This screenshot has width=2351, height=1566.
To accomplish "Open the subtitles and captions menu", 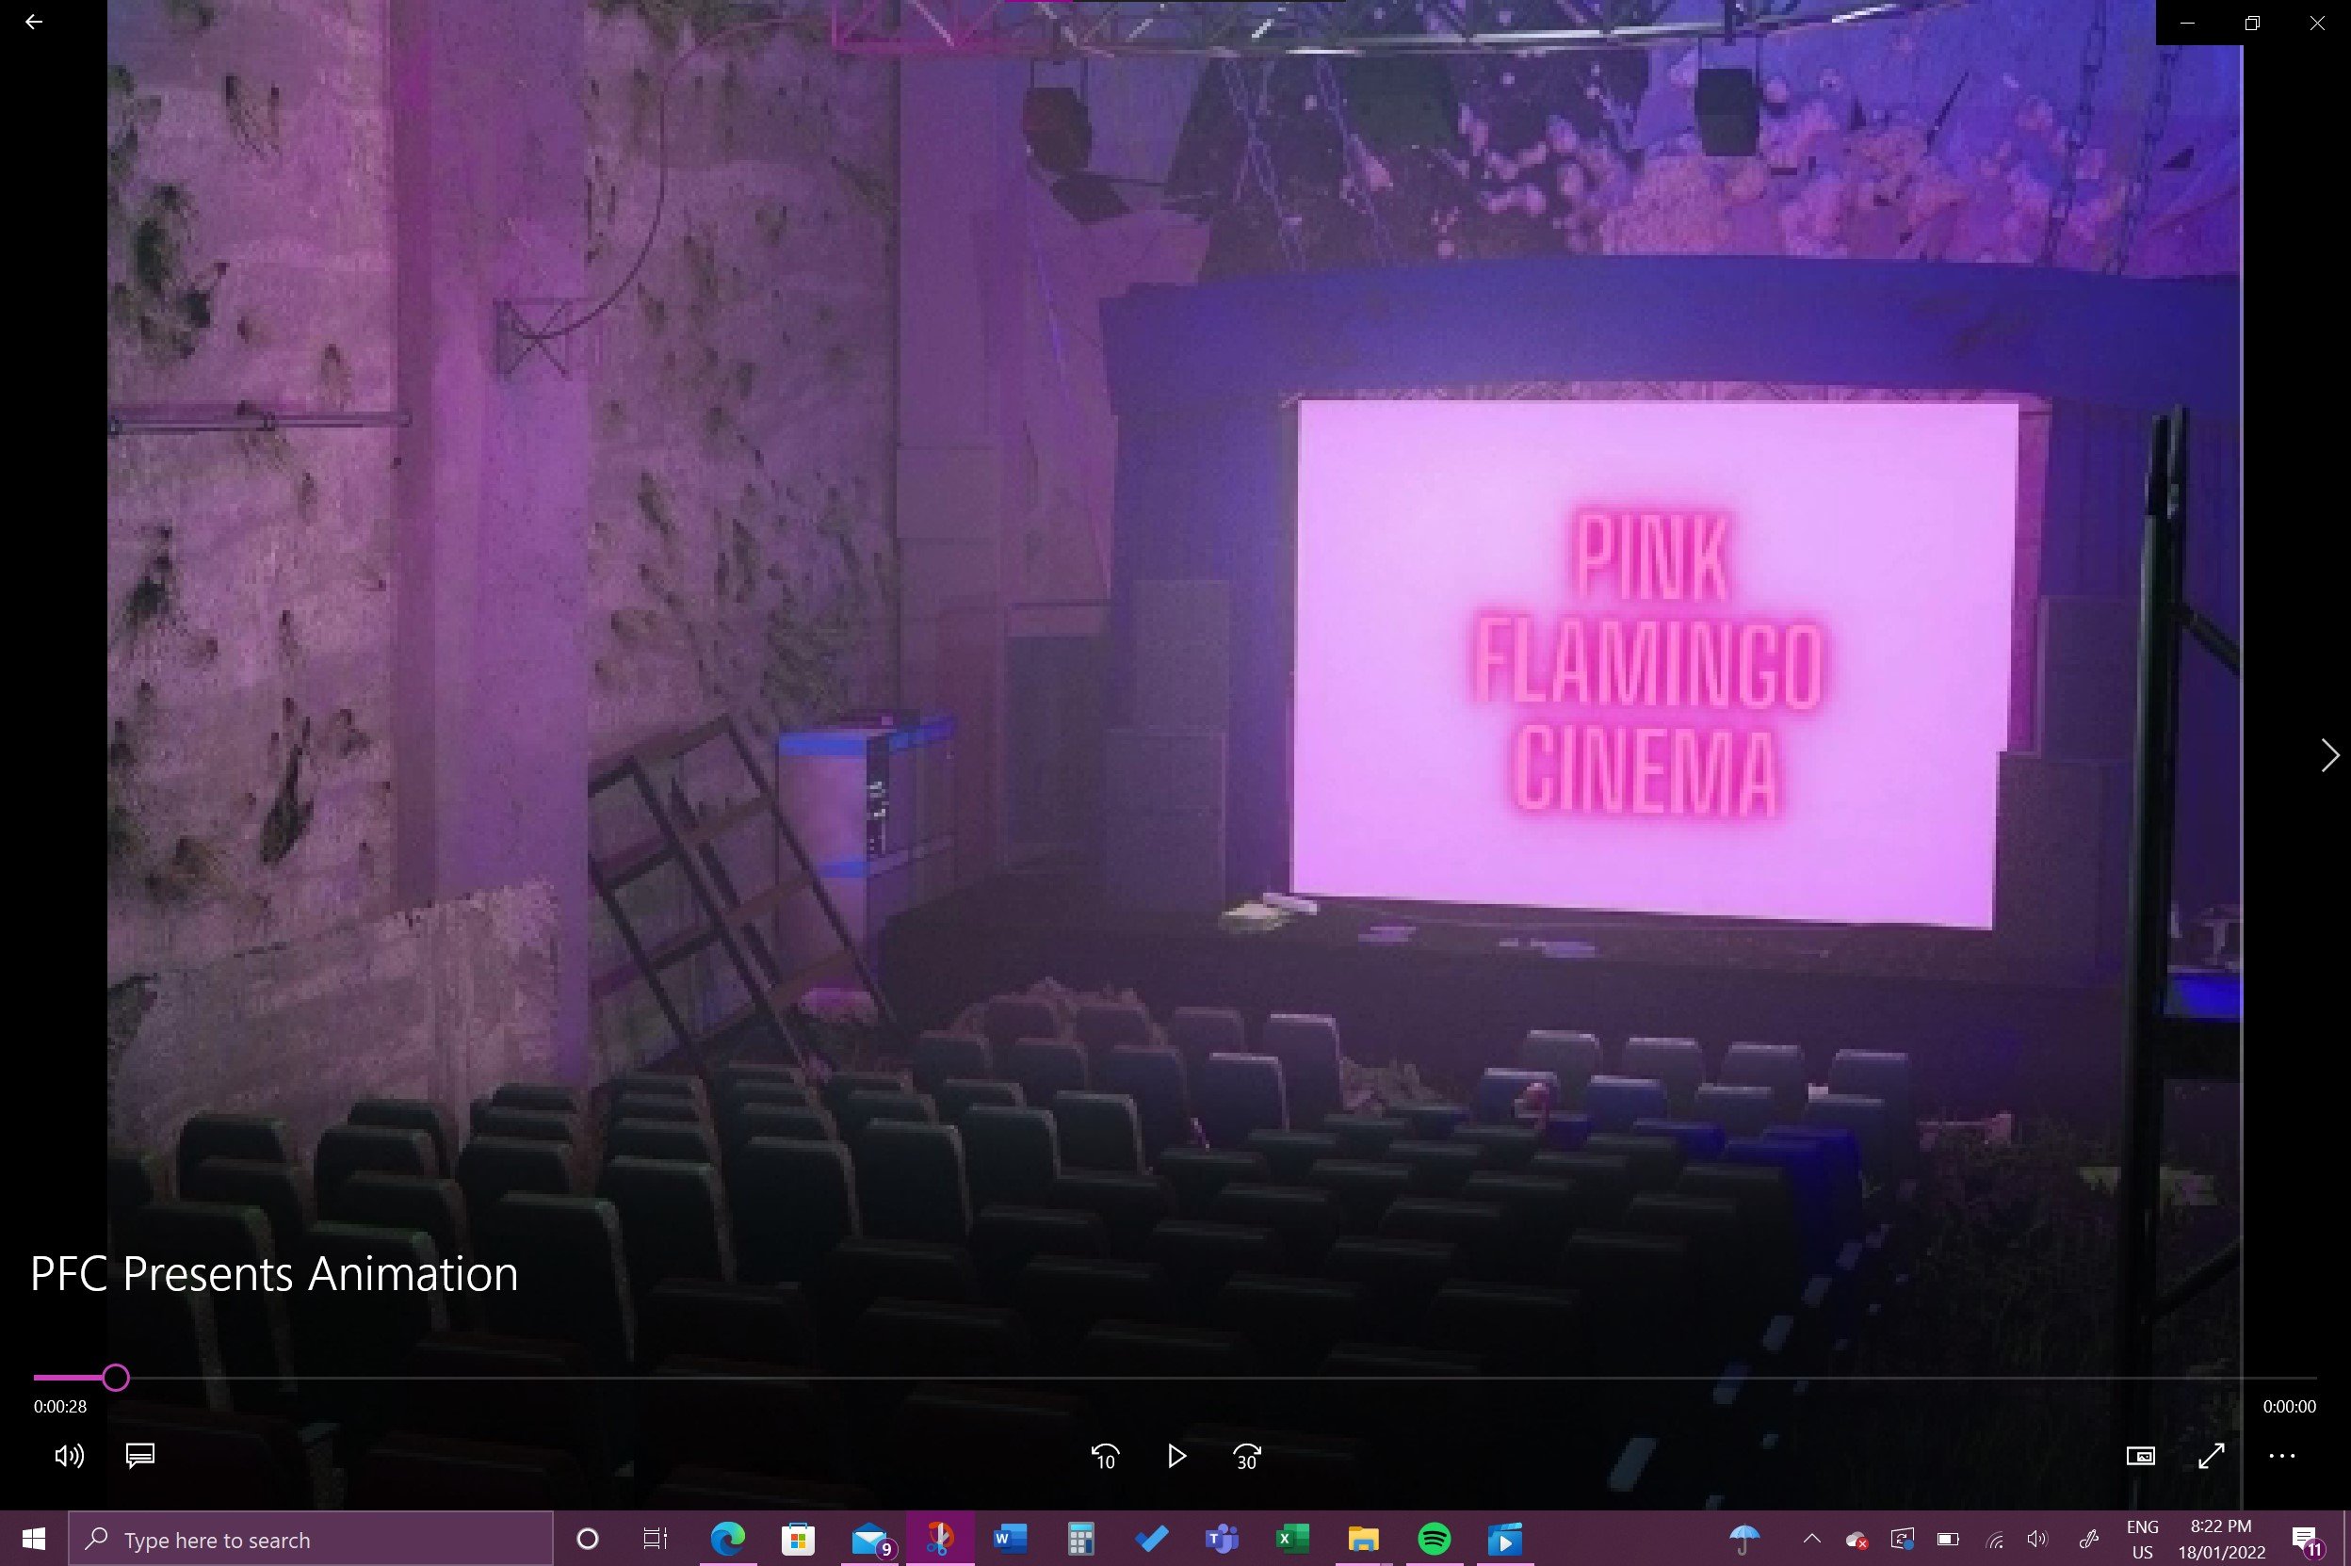I will click(139, 1456).
